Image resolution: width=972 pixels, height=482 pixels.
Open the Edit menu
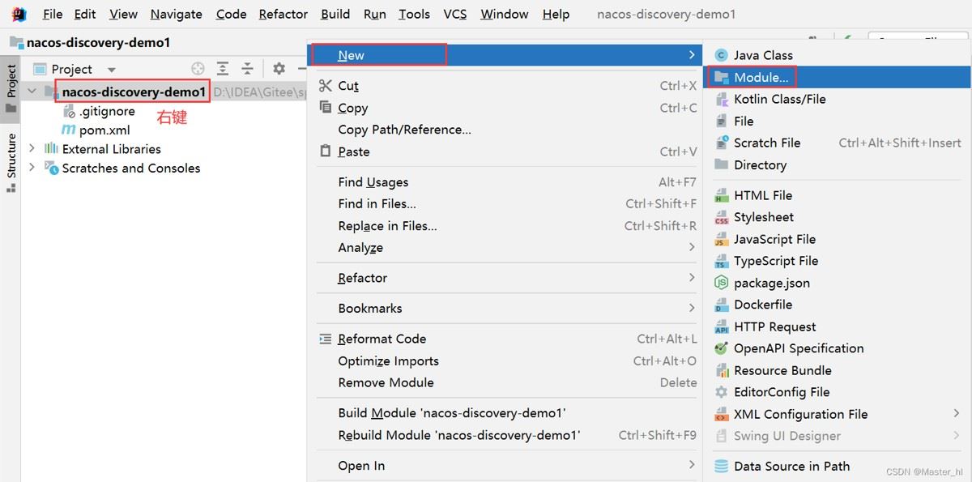[85, 14]
